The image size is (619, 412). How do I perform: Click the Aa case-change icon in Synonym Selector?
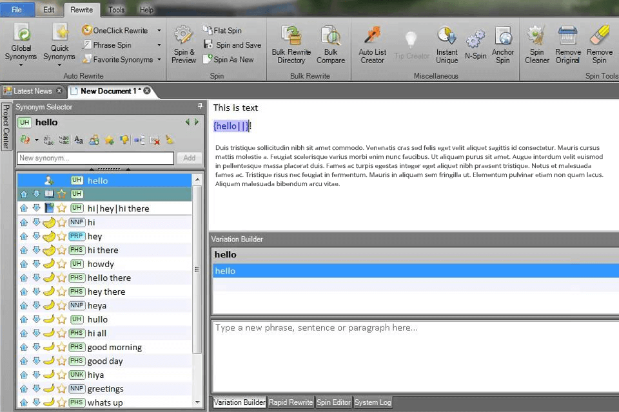pos(79,140)
